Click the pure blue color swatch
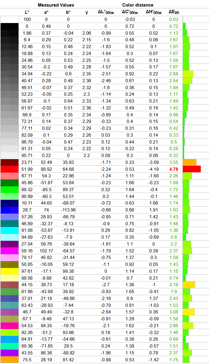The height and width of the screenshot is (364, 215). click(x=10, y=210)
